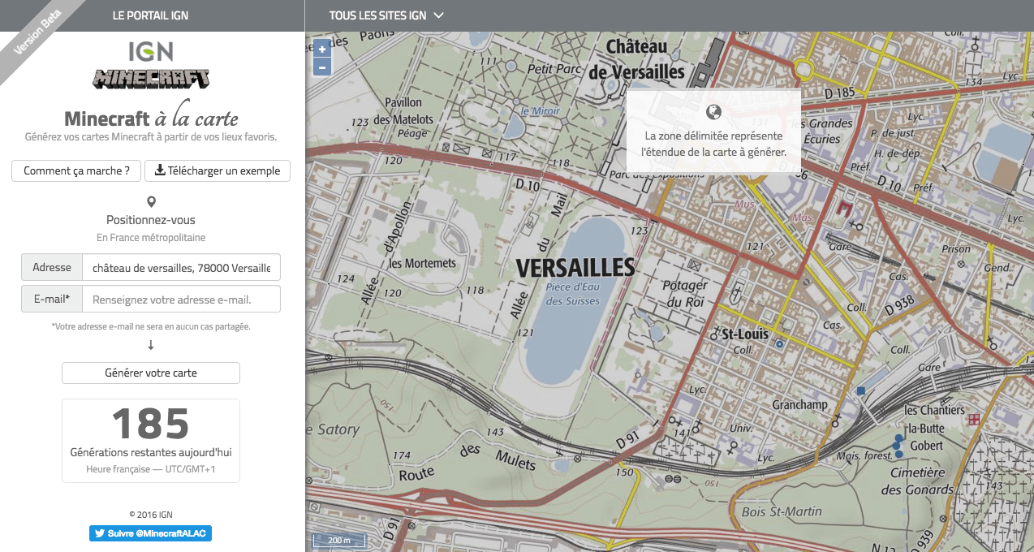Click the Positionnez-vous heading
The image size is (1034, 552).
(151, 220)
